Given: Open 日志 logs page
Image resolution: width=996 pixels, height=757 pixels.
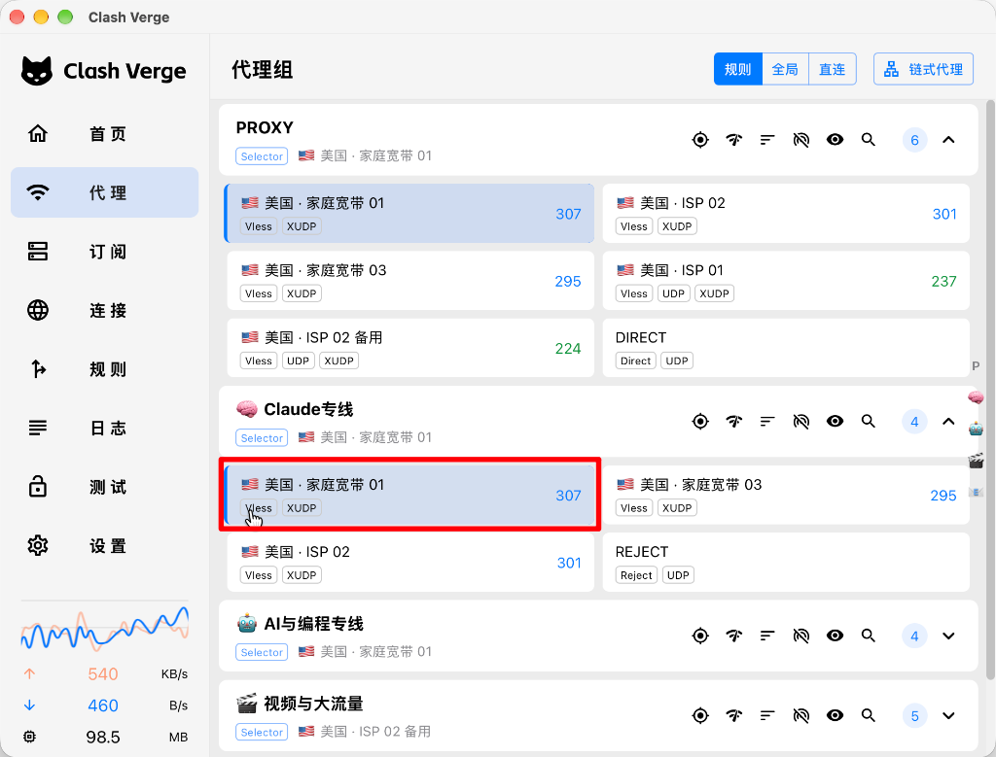Looking at the screenshot, I should point(105,428).
